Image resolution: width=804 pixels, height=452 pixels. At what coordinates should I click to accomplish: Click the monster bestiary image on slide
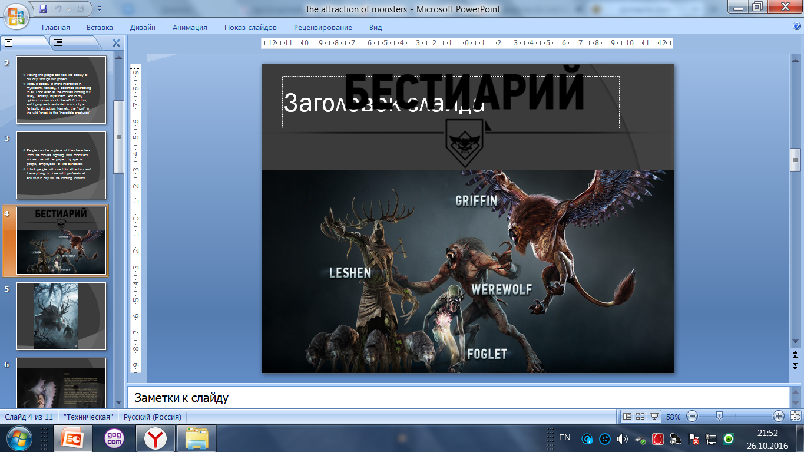click(x=467, y=271)
